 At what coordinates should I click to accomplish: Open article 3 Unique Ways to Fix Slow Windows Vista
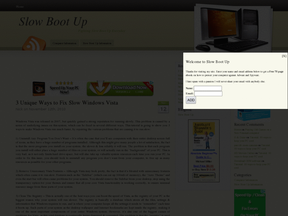pos(67,103)
